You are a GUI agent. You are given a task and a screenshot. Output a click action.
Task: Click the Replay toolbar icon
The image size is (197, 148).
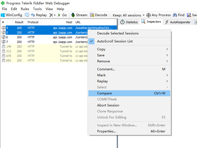(33, 15)
